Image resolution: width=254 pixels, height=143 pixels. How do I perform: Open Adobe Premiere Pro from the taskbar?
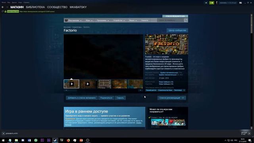[x=42, y=140]
